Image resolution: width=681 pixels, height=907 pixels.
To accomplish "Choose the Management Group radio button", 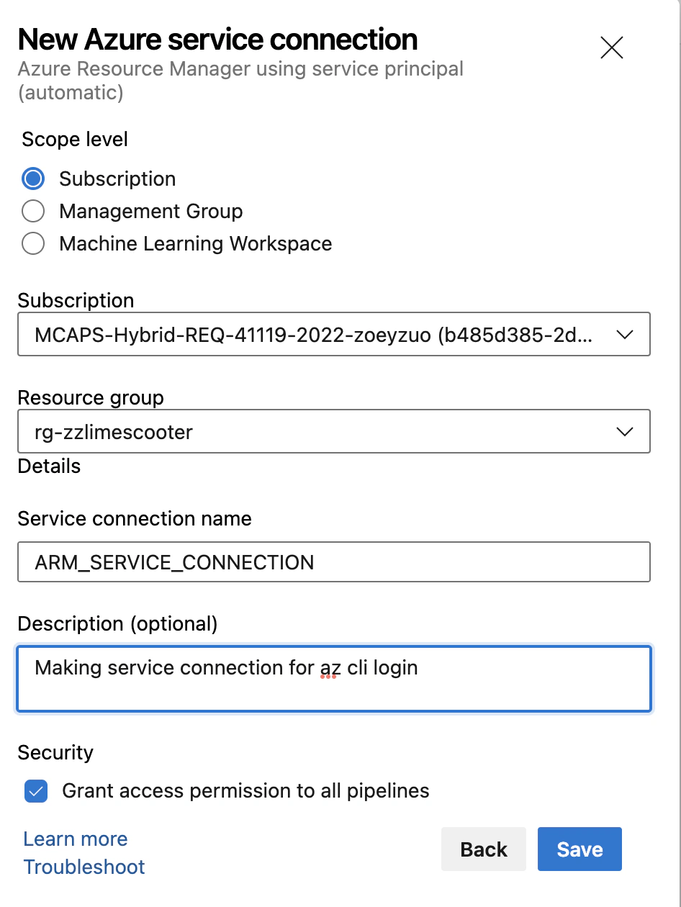I will point(33,212).
